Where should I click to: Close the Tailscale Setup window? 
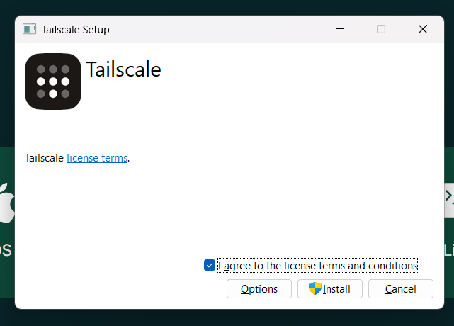(423, 29)
